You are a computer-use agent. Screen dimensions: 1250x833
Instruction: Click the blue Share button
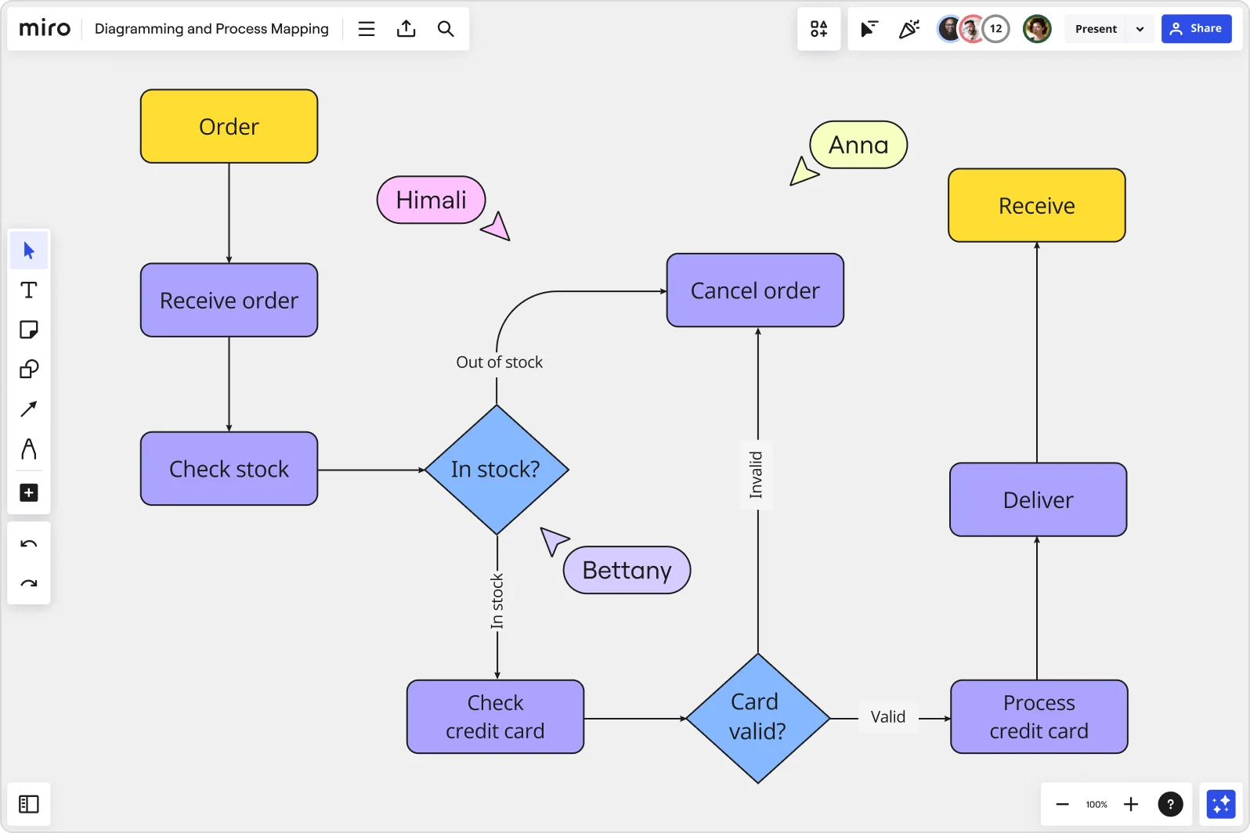(x=1196, y=29)
